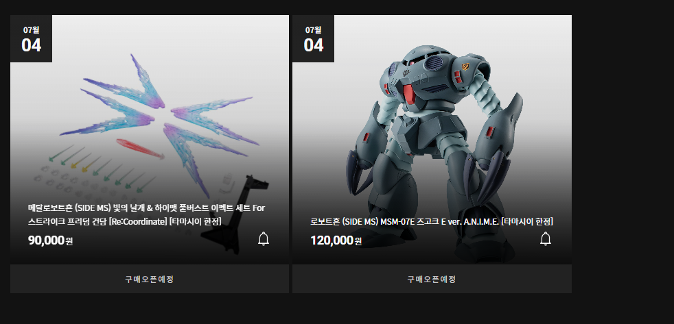The height and width of the screenshot is (324, 674).
Task: Click the [타마시이 한정] tag on the Z'Gok title
Action: click(x=527, y=222)
